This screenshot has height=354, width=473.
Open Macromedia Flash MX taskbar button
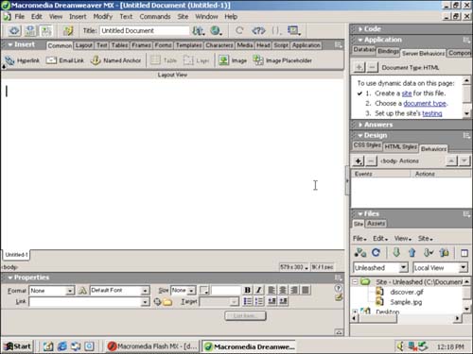pyautogui.click(x=152, y=346)
